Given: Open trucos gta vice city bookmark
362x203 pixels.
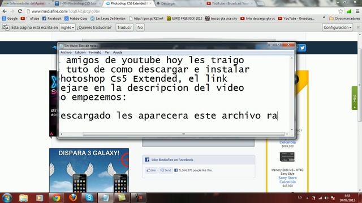Looking at the screenshot, I should 221,19.
